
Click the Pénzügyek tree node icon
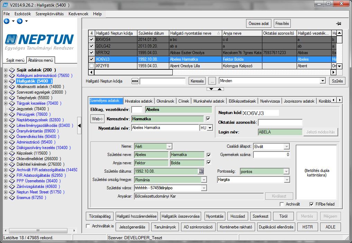12,114
